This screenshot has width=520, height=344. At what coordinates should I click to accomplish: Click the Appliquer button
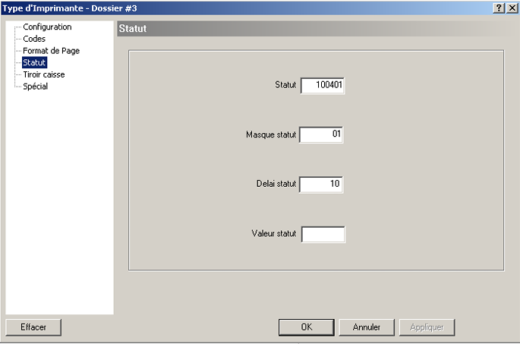tap(427, 327)
